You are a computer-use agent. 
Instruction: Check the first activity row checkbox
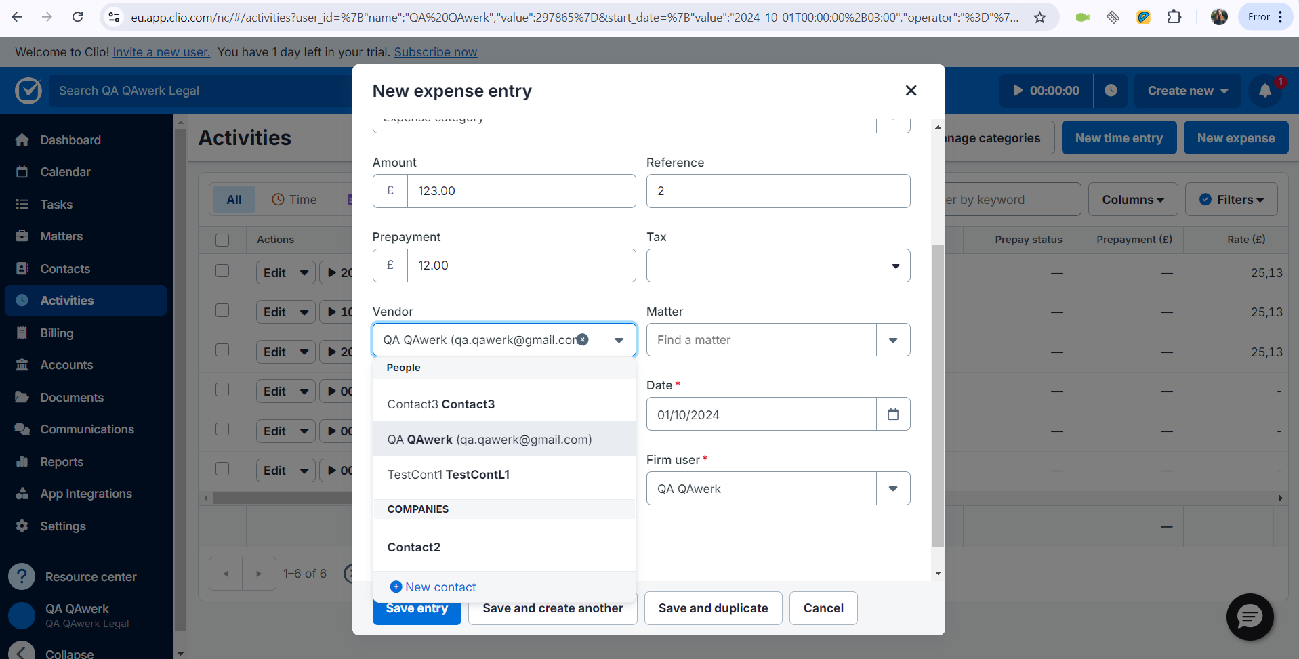click(222, 271)
